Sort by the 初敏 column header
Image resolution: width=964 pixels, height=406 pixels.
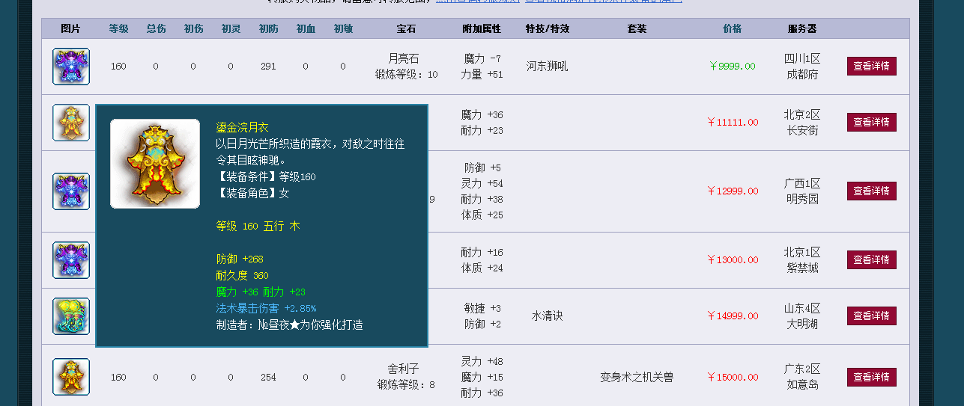343,28
